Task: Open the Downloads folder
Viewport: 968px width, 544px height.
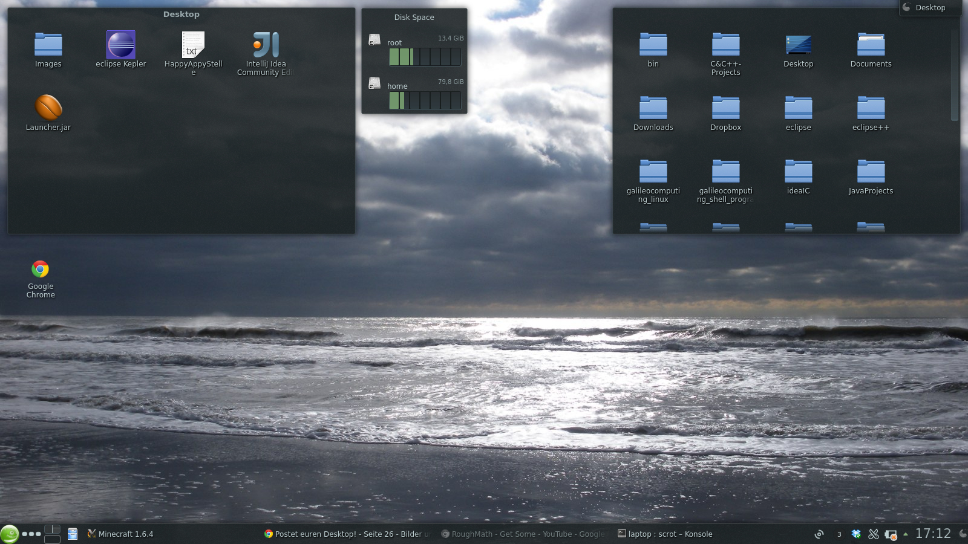Action: pyautogui.click(x=653, y=109)
